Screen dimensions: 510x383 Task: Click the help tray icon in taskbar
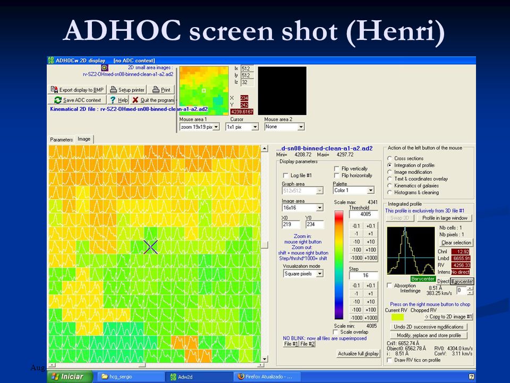[x=471, y=377]
